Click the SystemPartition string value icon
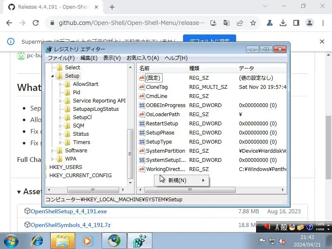 (142, 151)
